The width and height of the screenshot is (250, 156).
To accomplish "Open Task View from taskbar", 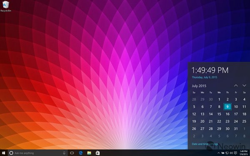I will (x=72, y=153).
